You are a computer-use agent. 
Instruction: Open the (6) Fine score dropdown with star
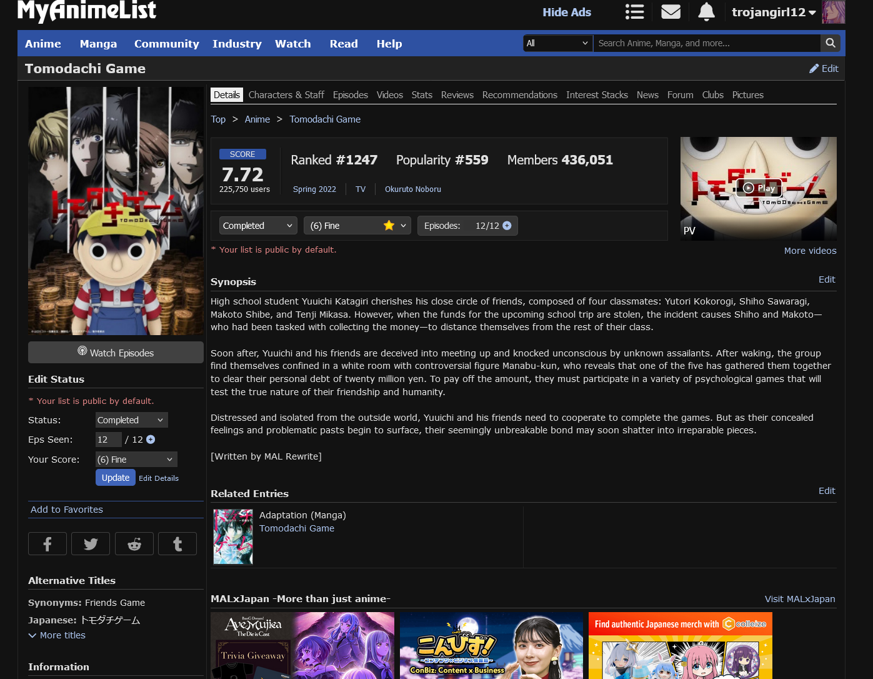[x=357, y=226]
